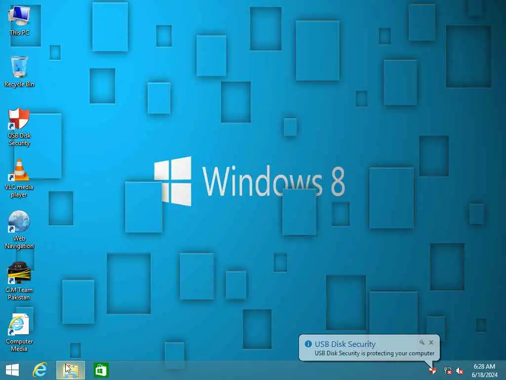Select the VLC media player shortcut
The height and width of the screenshot is (380, 506).
coord(19,178)
